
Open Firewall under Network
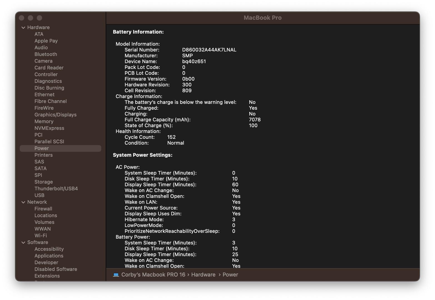coord(43,209)
